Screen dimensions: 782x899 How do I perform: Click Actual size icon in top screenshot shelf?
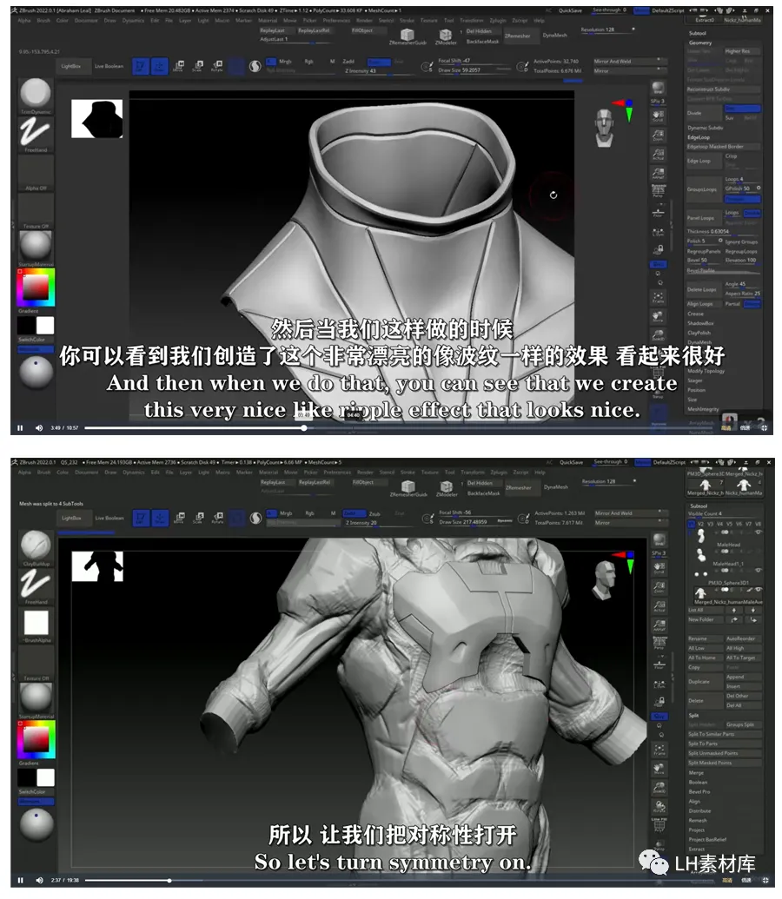coord(658,155)
